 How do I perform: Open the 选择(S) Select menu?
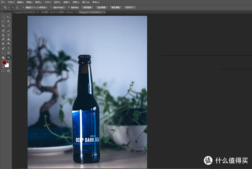click(57, 2)
